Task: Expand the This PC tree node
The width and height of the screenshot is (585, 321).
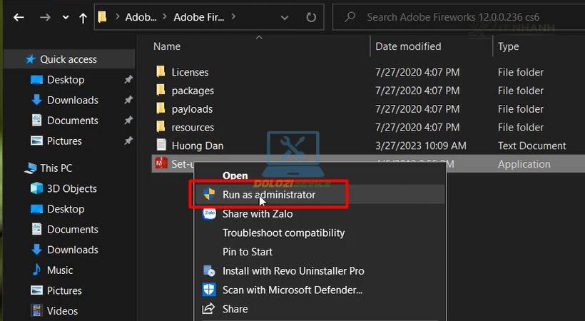Action: point(16,168)
